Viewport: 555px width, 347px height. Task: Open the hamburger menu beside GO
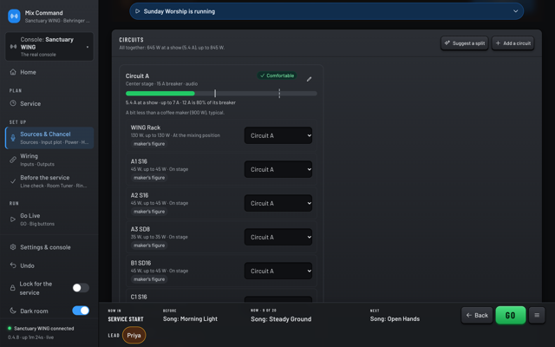(x=537, y=315)
